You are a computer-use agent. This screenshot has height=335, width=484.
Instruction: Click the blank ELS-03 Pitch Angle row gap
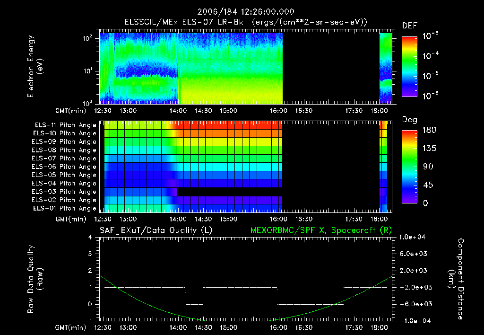(229, 192)
